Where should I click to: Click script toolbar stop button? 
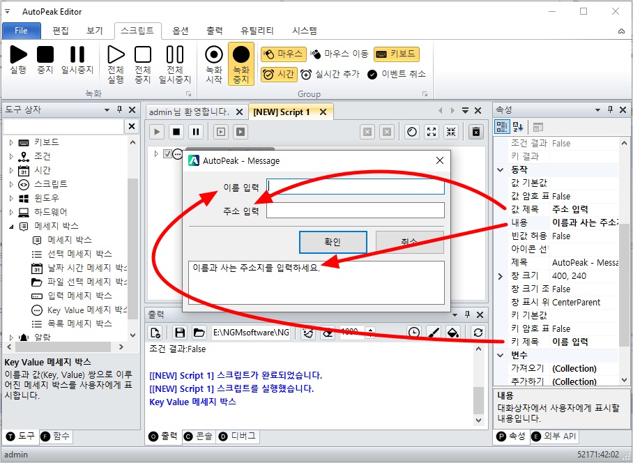click(x=176, y=132)
